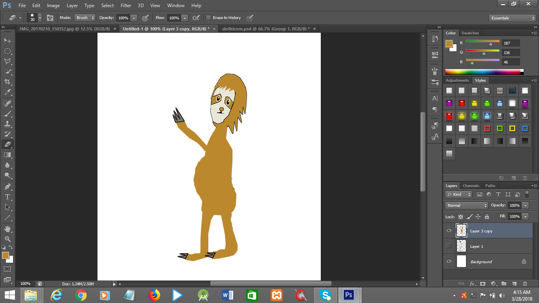The height and width of the screenshot is (303, 539).
Task: Switch to the Swatches tab
Action: 470,33
